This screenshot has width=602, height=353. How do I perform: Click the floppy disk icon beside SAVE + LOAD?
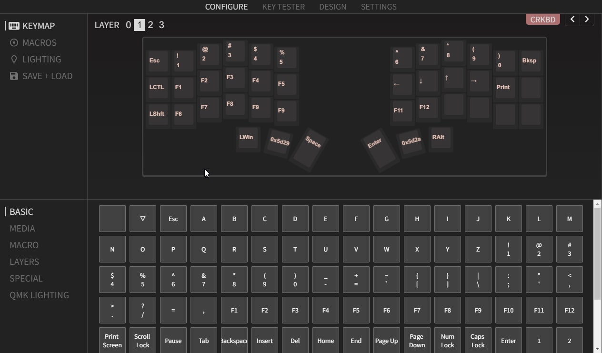point(14,76)
